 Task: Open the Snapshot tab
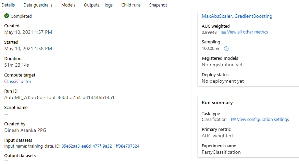click(x=158, y=5)
